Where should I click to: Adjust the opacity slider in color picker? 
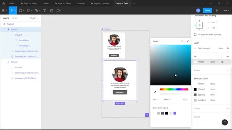[x=174, y=94]
